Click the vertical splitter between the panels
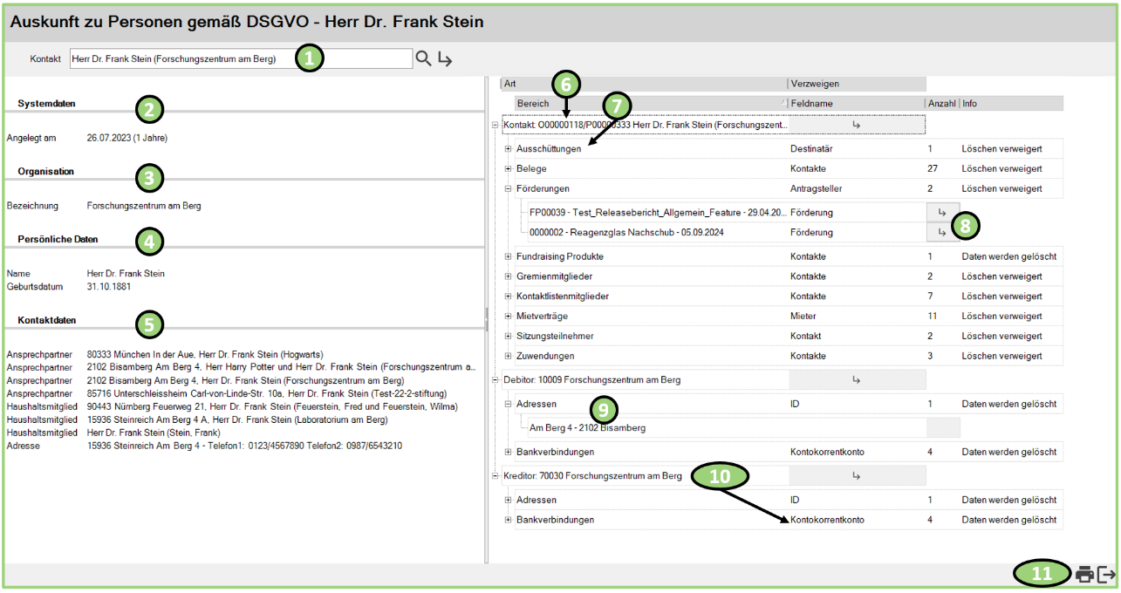This screenshot has height=593, width=1121. pyautogui.click(x=486, y=314)
